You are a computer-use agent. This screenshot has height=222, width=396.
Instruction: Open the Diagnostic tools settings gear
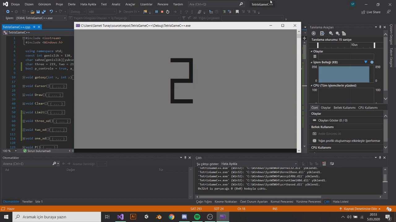pyautogui.click(x=314, y=33)
